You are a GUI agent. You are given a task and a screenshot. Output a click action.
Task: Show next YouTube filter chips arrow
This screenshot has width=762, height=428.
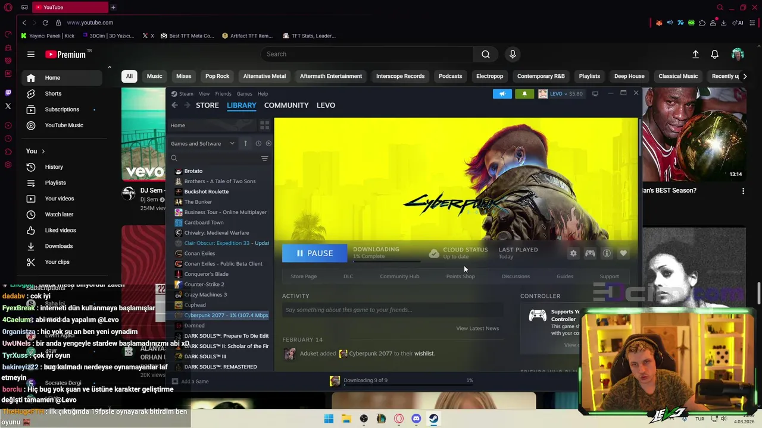tap(745, 76)
